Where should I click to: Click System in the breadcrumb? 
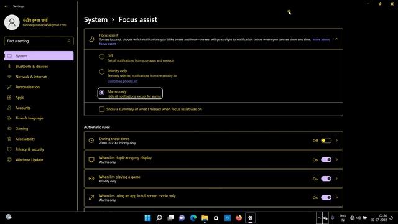pos(96,19)
